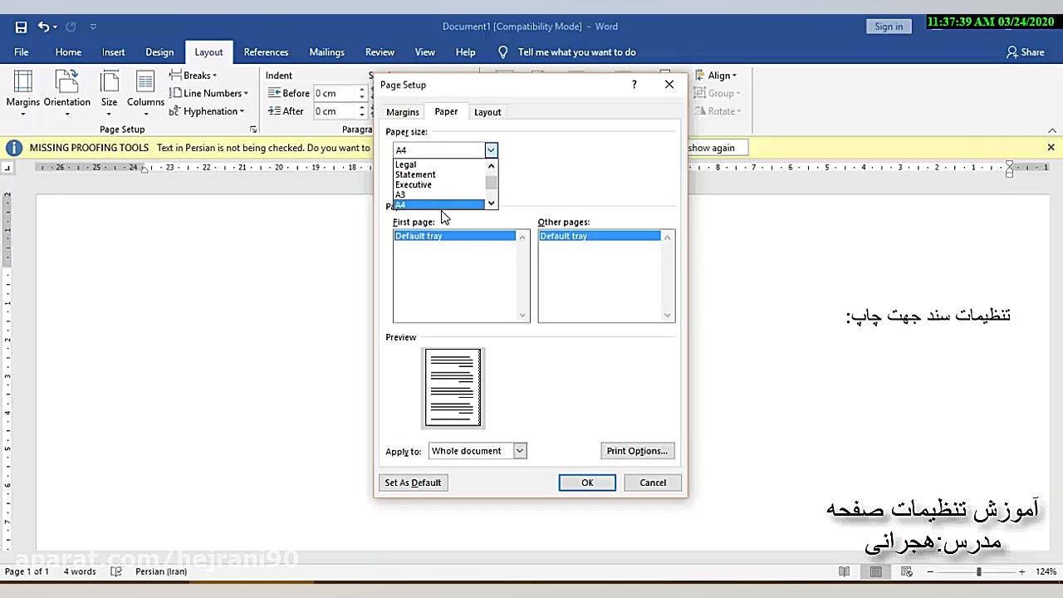The image size is (1063, 598).
Task: Select A3 in the paper size list
Action: 401,194
